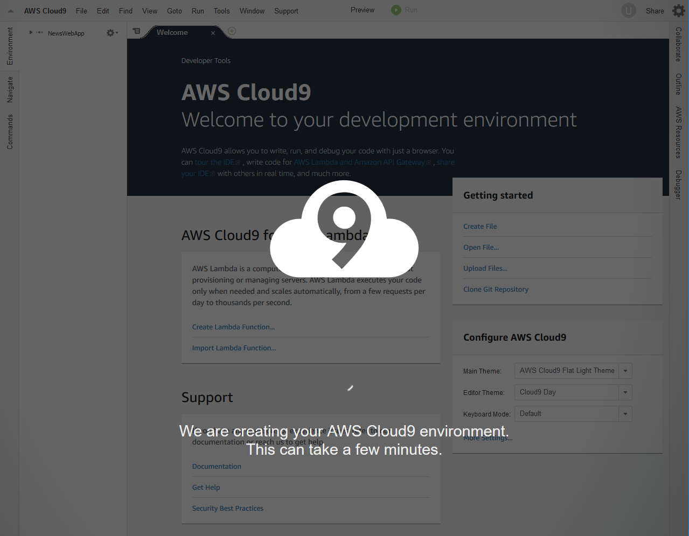
Task: Click the Preview button
Action: tap(363, 10)
